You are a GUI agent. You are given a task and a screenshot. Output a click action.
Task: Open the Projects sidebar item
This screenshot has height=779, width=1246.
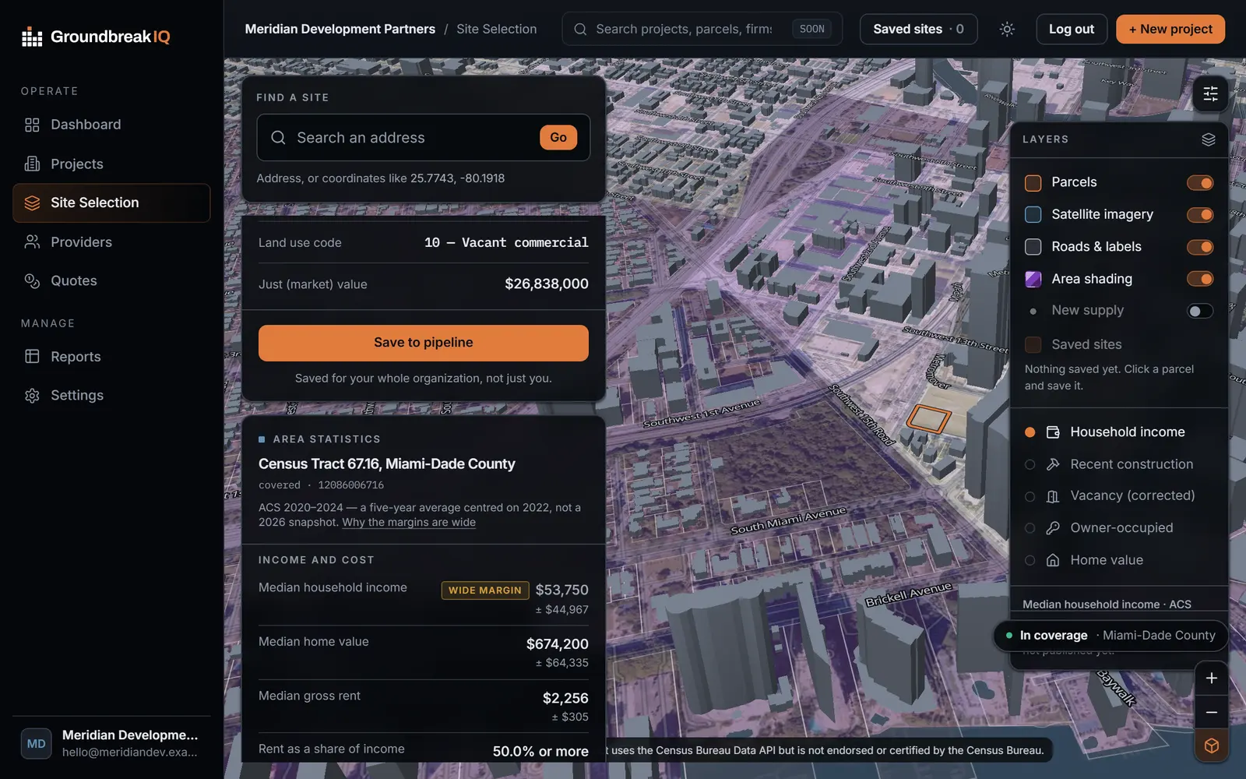click(111, 164)
